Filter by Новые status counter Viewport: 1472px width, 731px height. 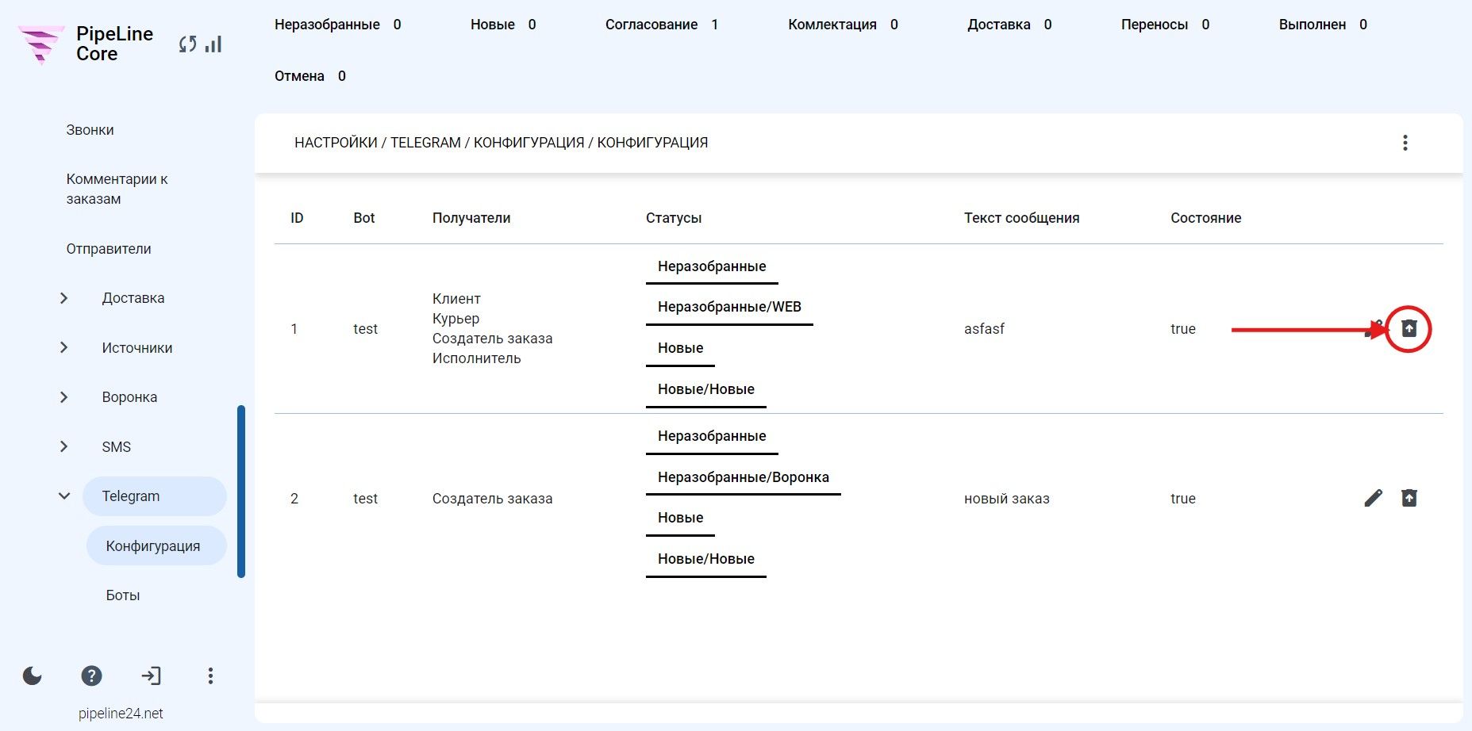503,25
